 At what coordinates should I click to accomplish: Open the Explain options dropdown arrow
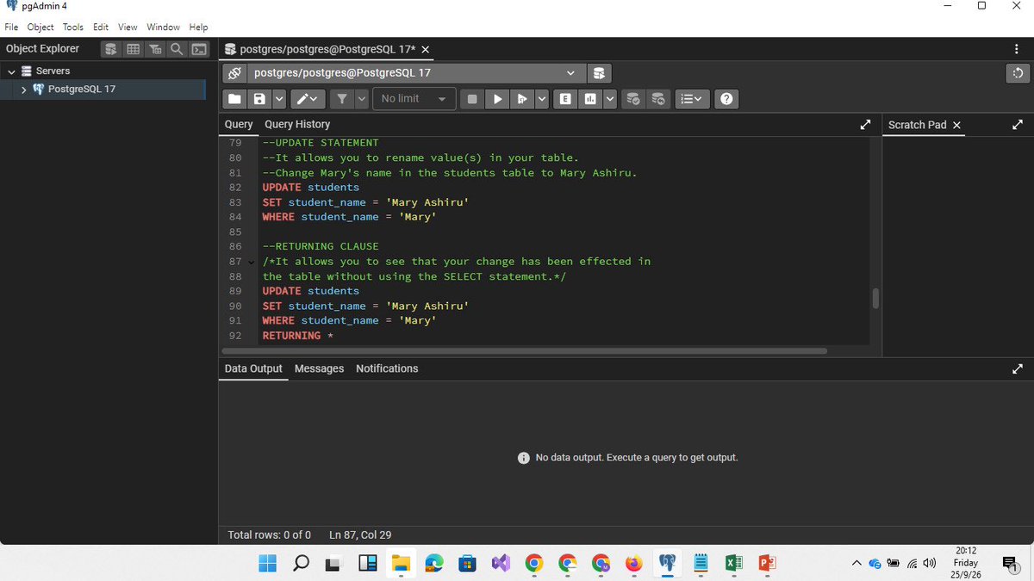click(x=609, y=99)
